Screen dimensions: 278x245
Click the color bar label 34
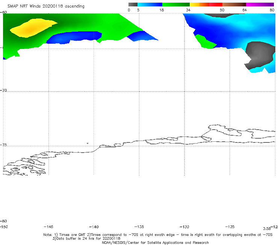click(188, 10)
